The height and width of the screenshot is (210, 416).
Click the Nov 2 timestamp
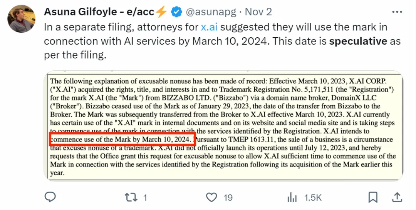coord(258,12)
